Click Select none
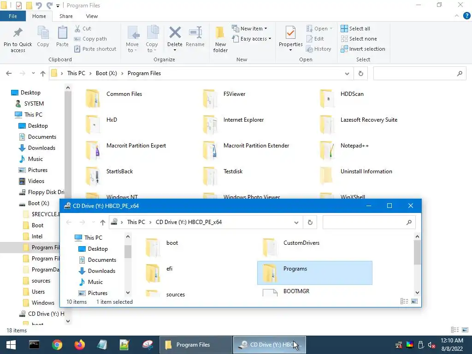The width and height of the screenshot is (472, 354). (359, 39)
